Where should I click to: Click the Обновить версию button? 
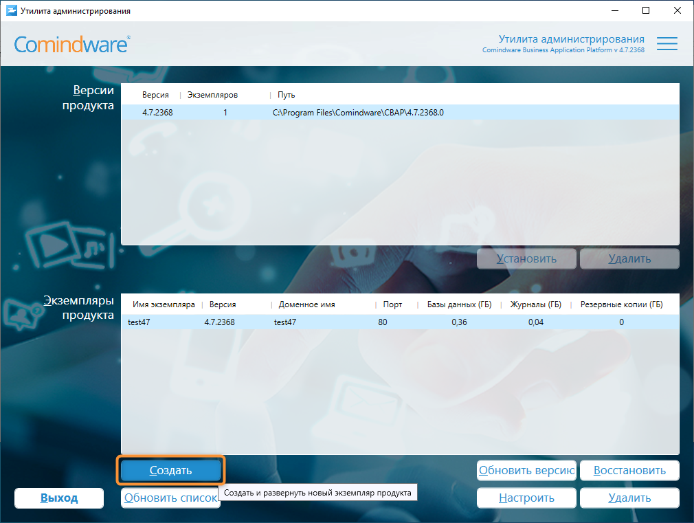(x=527, y=470)
